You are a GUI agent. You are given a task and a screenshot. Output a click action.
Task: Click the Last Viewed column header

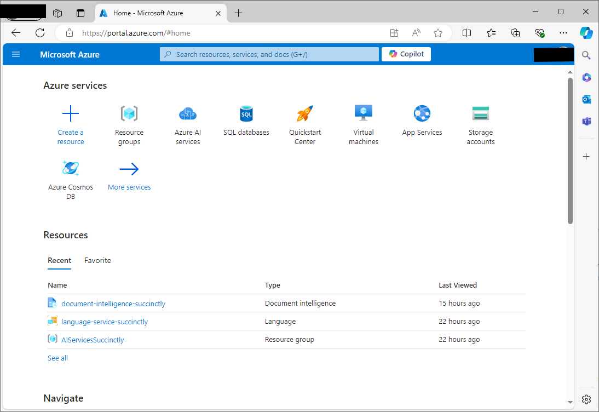[x=458, y=285]
